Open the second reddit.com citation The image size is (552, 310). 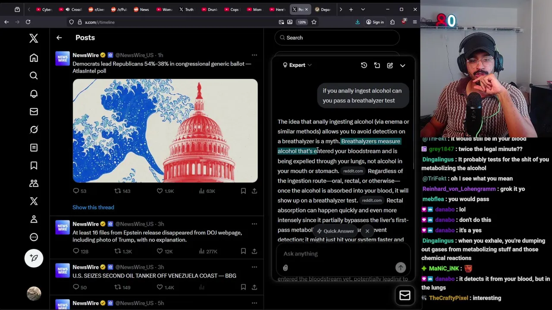click(x=372, y=201)
